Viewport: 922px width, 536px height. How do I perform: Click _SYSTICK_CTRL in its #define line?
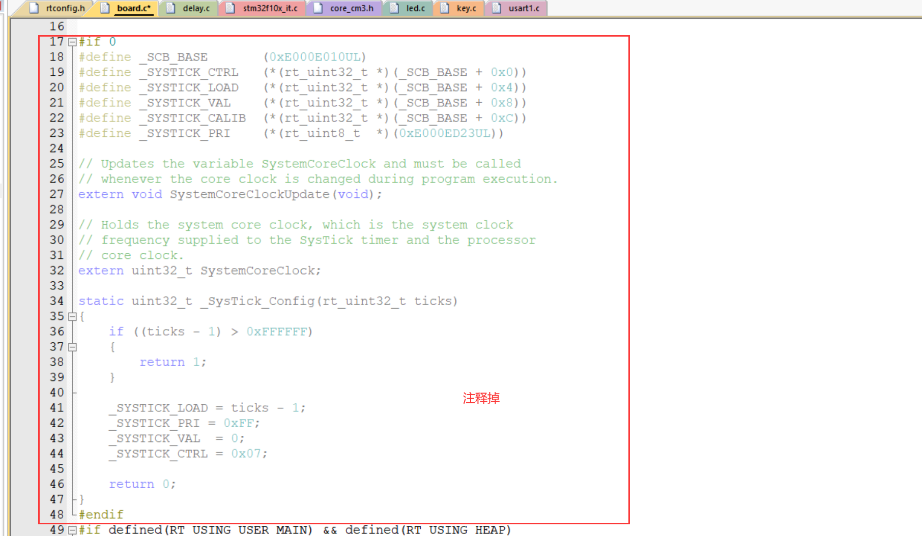tap(189, 72)
